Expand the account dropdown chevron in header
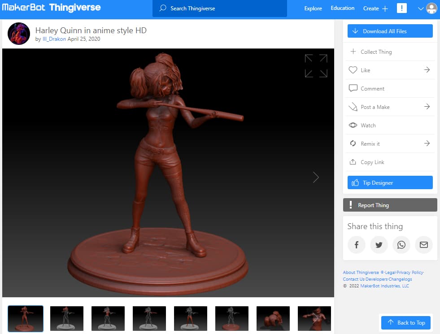Image resolution: width=440 pixels, height=334 pixels. (x=420, y=9)
